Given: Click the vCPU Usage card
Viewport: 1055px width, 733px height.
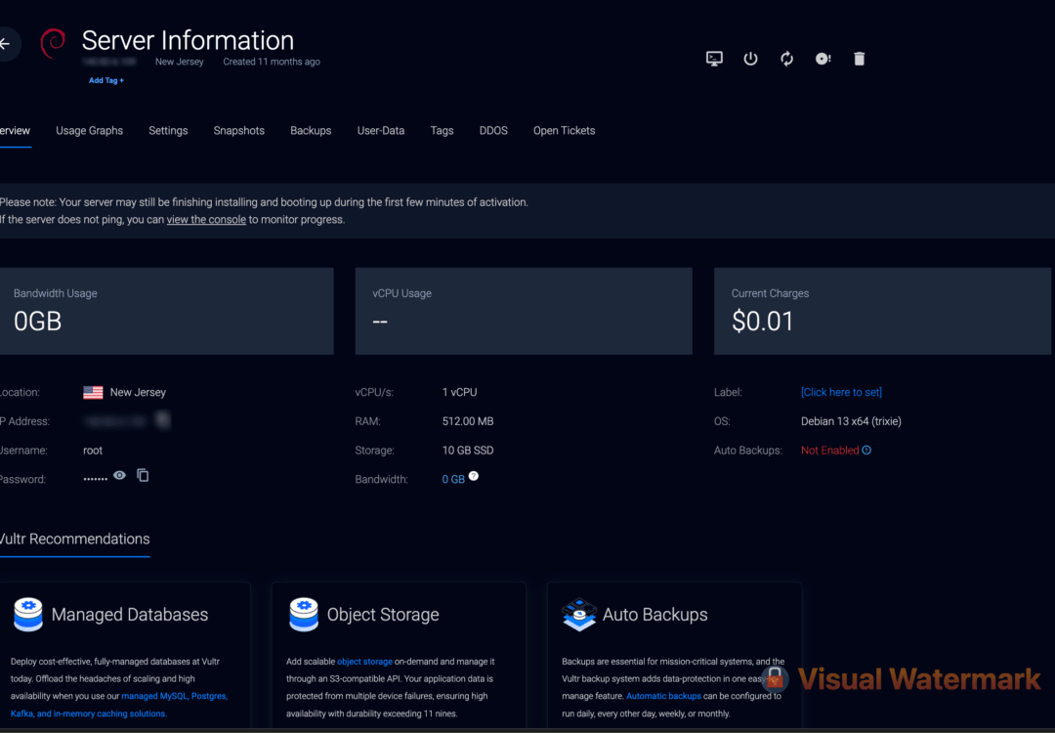Looking at the screenshot, I should point(524,311).
